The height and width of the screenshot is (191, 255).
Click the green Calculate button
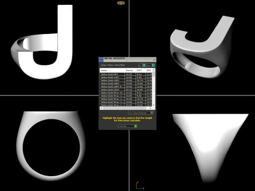pos(135,126)
